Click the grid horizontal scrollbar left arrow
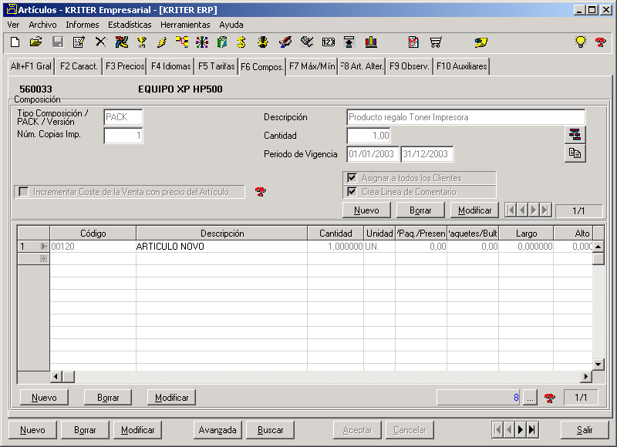This screenshot has height=447, width=617. click(56, 377)
